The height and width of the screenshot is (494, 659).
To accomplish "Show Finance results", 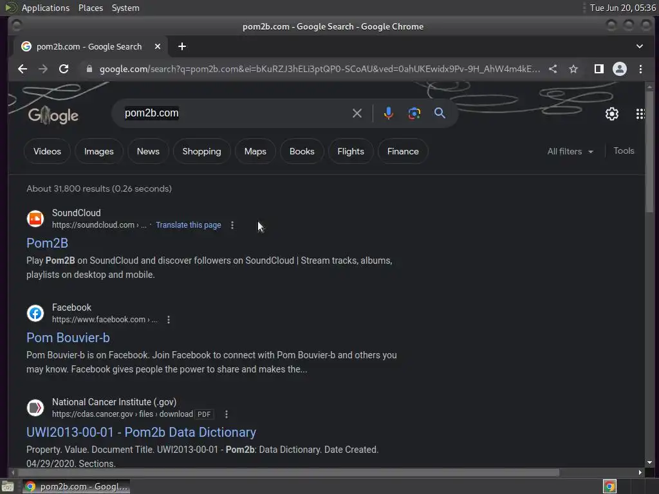I will point(403,151).
